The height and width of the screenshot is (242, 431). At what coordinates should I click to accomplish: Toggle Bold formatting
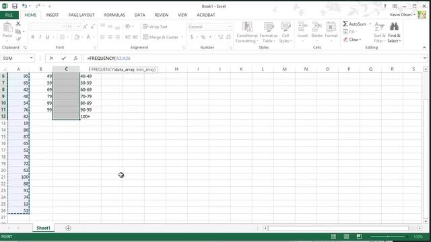coord(32,37)
